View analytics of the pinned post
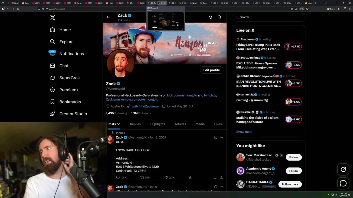 [191, 177]
